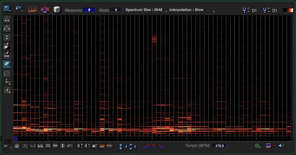Click the blue marker at timeline start
The width and height of the screenshot is (296, 155).
click(x=16, y=138)
